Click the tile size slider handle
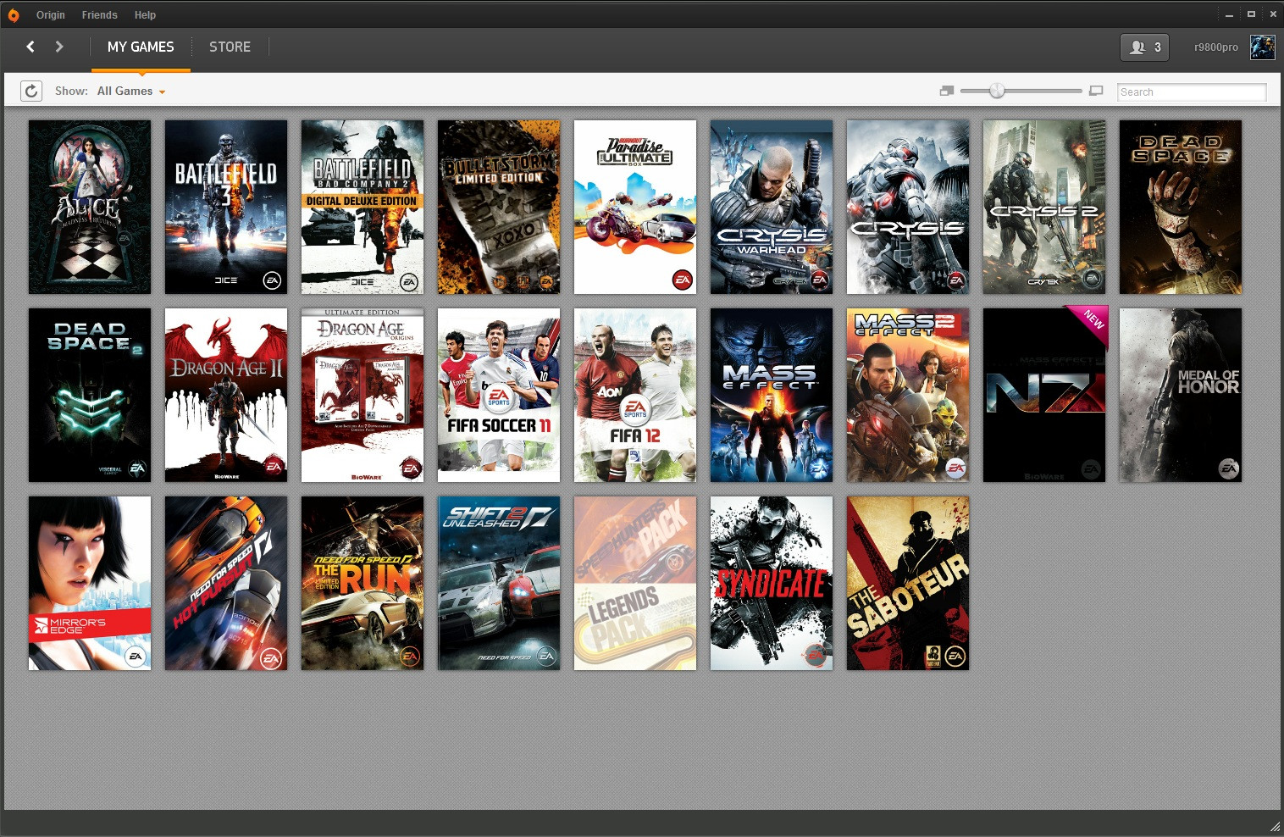 tap(997, 91)
